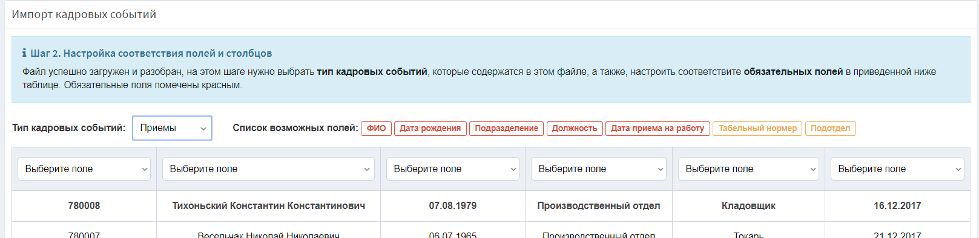Open field selector above Кладовщик column
979x238 pixels.
click(748, 169)
